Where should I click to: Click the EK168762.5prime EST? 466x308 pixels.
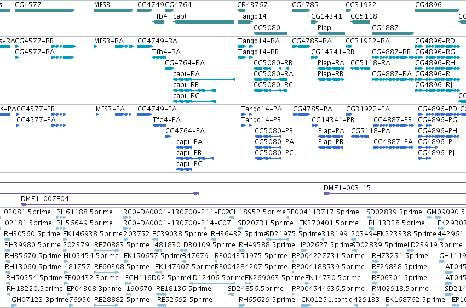point(388,305)
